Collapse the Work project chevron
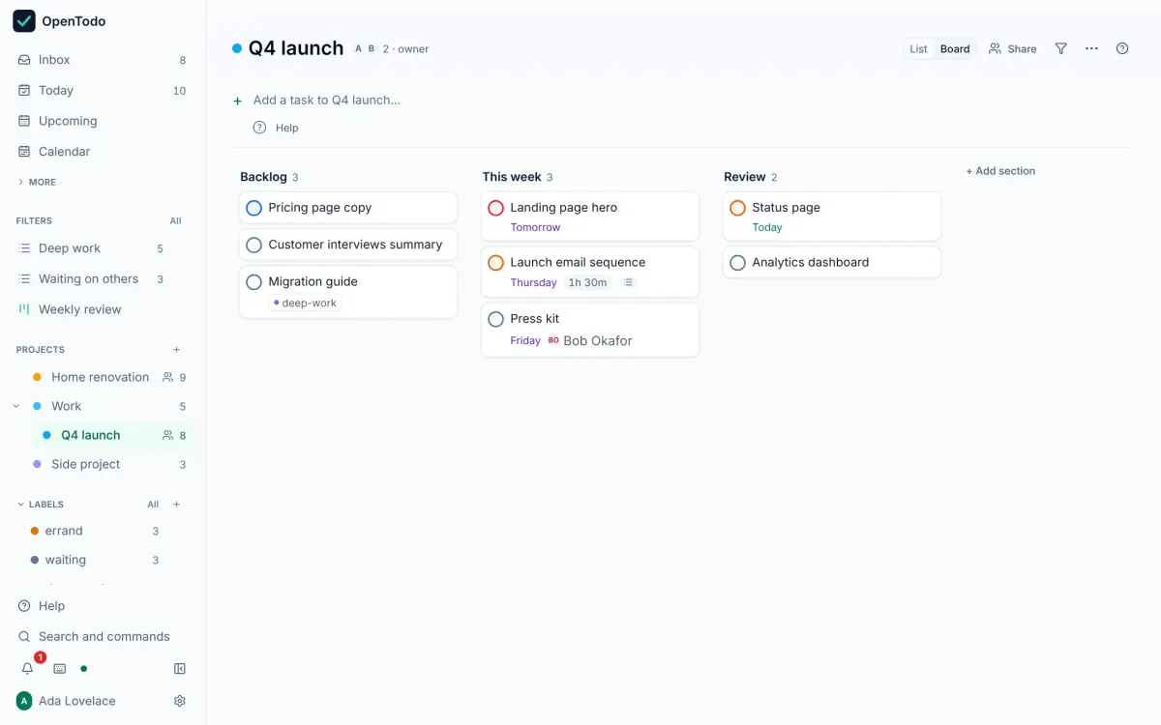Screen dimensions: 1161x725 click(16, 406)
